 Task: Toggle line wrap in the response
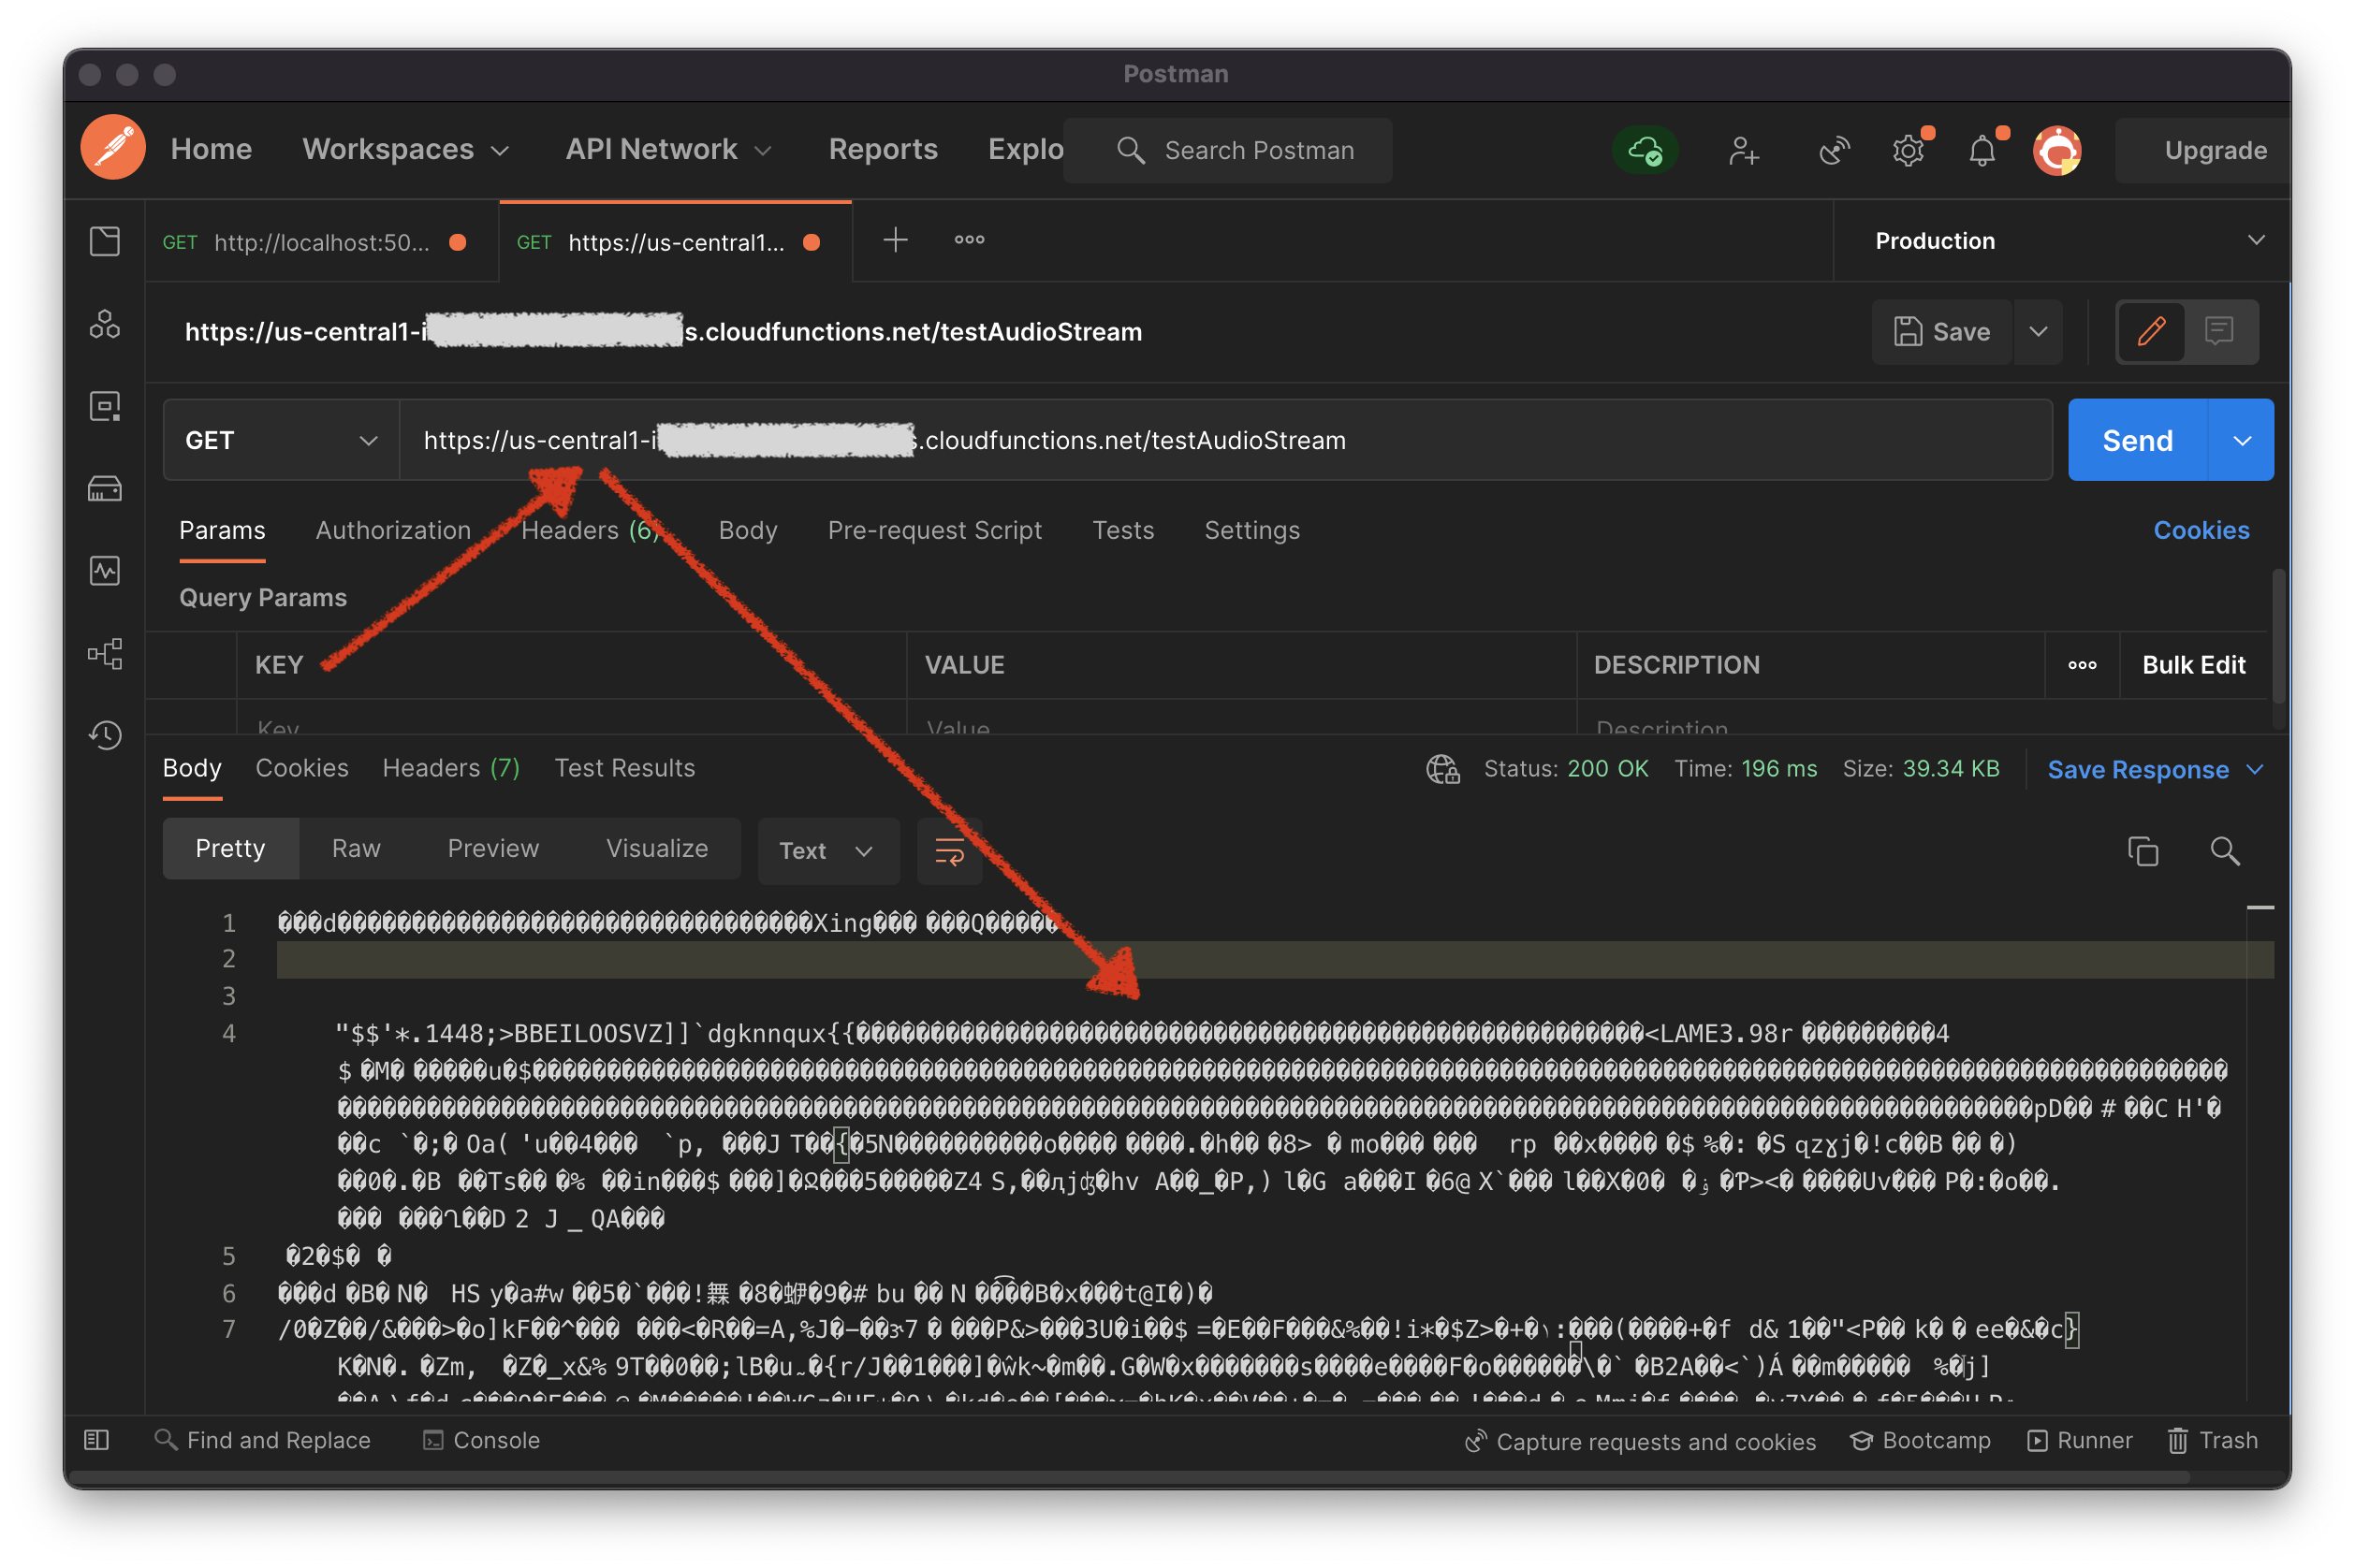pyautogui.click(x=949, y=851)
